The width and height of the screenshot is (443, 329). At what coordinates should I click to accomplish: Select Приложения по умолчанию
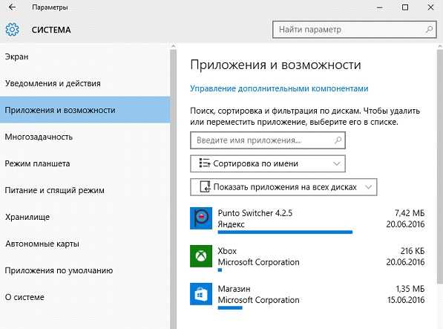click(59, 270)
